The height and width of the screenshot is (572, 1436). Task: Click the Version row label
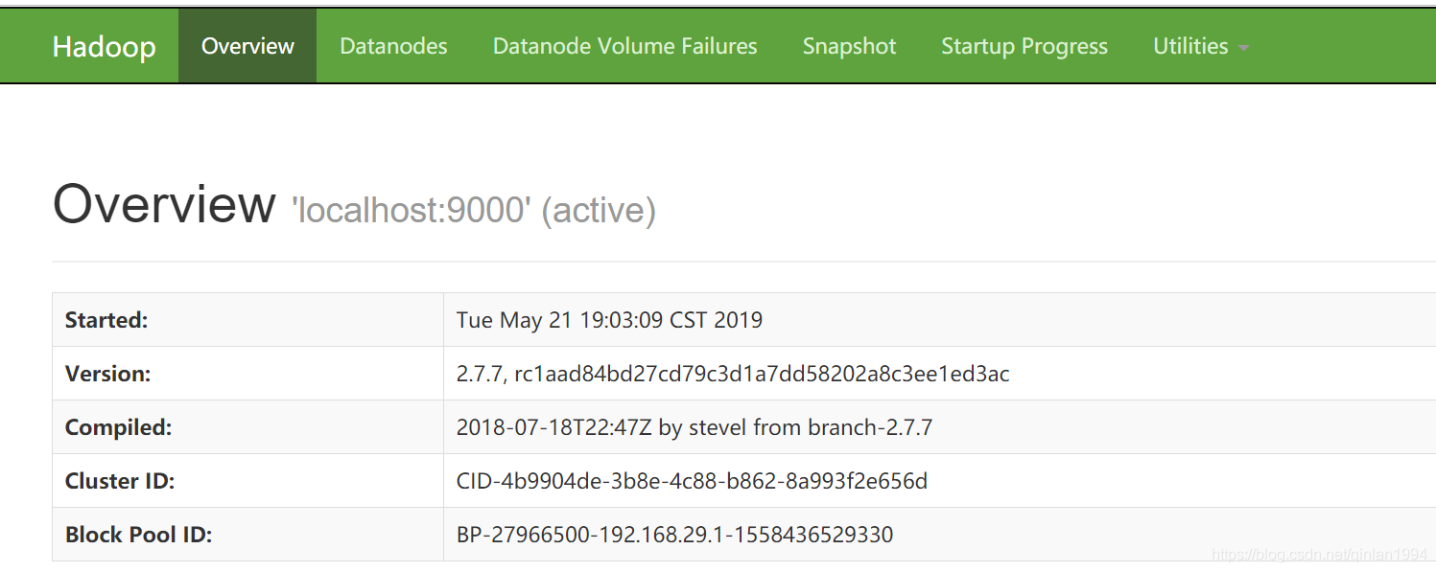107,374
